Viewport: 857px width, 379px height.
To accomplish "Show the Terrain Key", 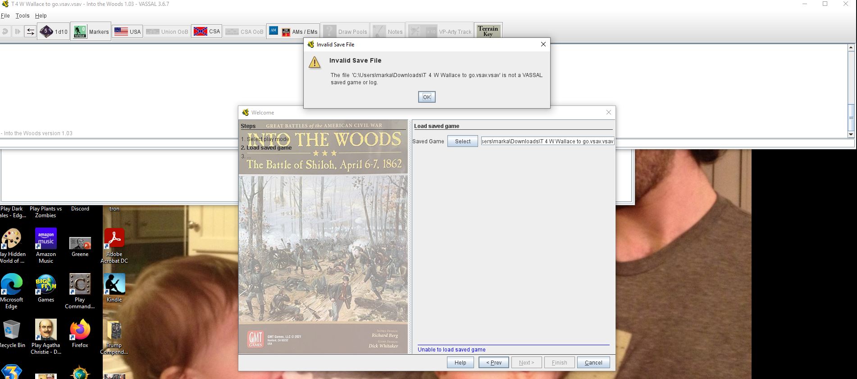I will click(x=488, y=31).
